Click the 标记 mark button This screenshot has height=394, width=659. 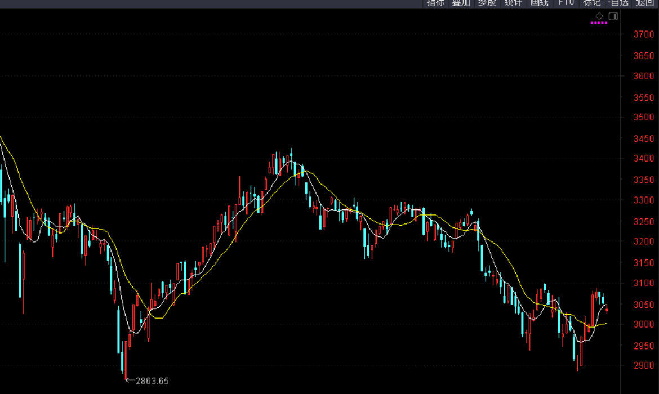pos(591,3)
